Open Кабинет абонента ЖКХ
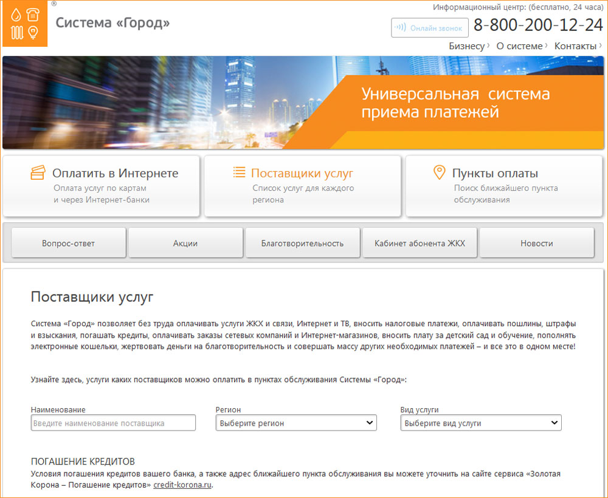The width and height of the screenshot is (608, 498). 419,244
